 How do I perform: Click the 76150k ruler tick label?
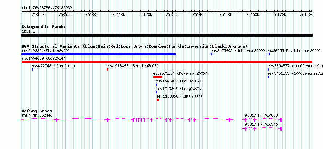(x=226, y=14)
